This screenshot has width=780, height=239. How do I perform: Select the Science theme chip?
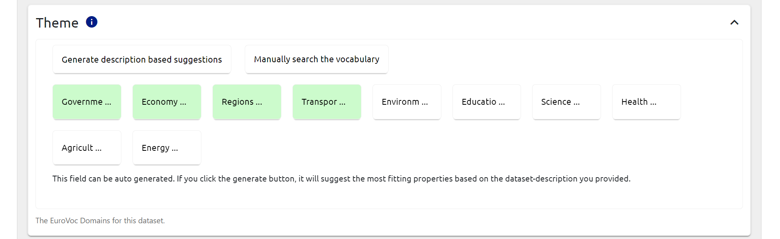566,102
